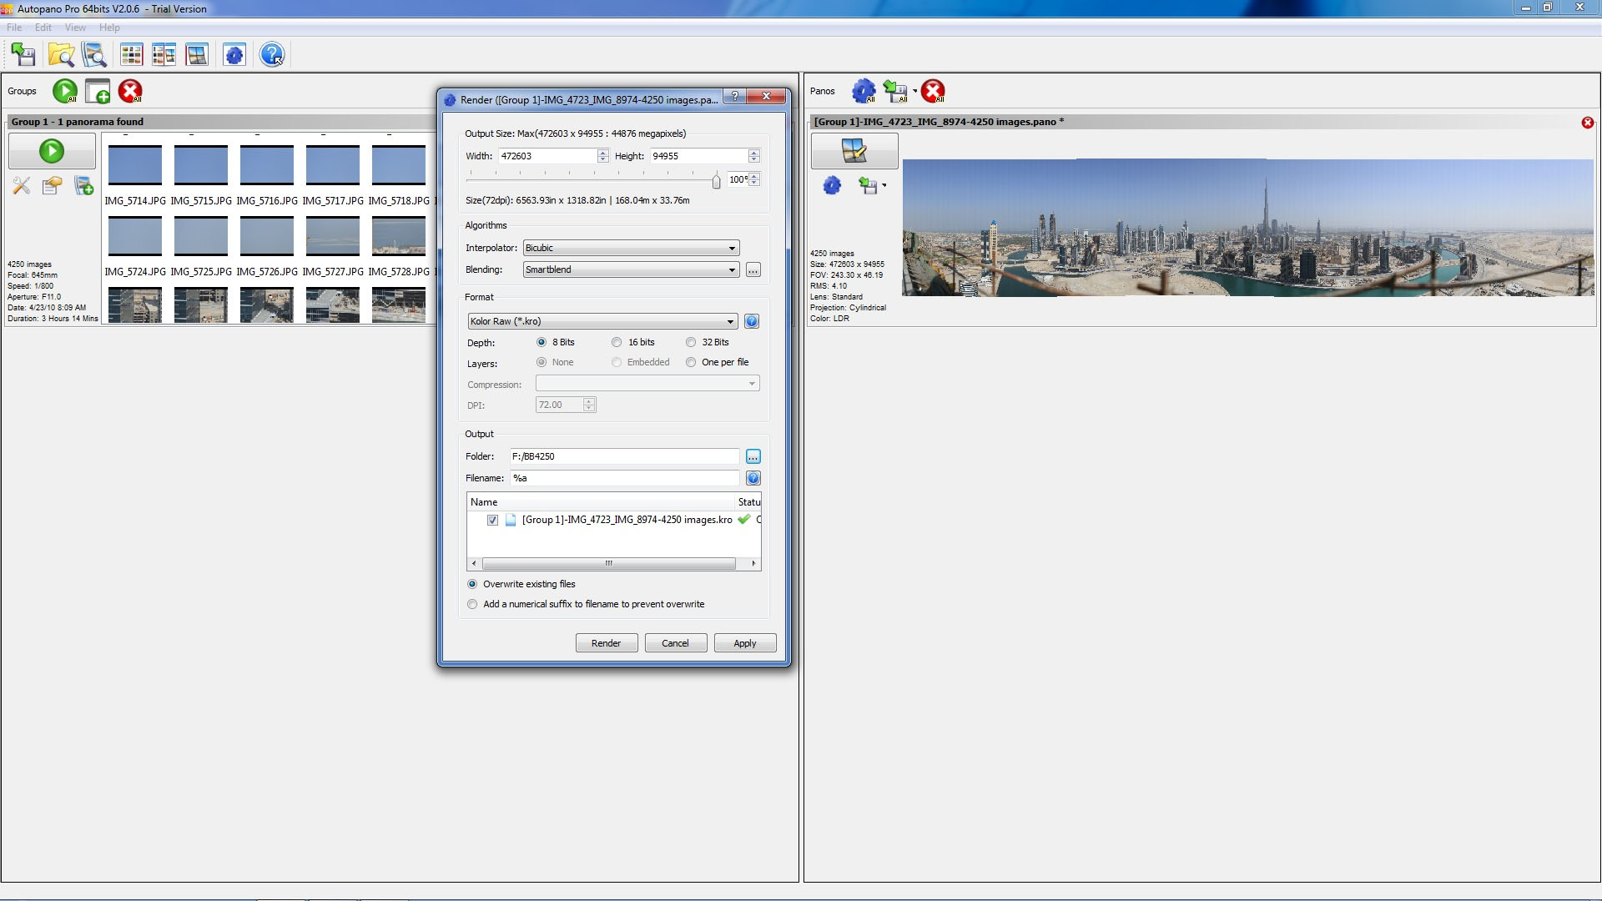Click the Apply button

click(744, 643)
